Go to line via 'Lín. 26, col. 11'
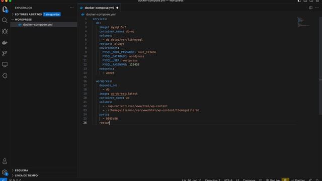The height and width of the screenshot is (181, 322). pyautogui.click(x=192, y=180)
